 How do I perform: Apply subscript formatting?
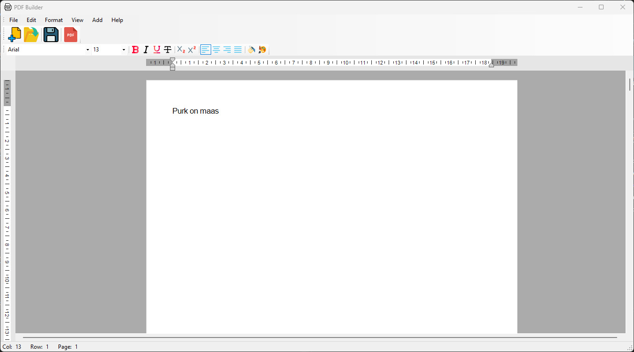click(x=181, y=50)
